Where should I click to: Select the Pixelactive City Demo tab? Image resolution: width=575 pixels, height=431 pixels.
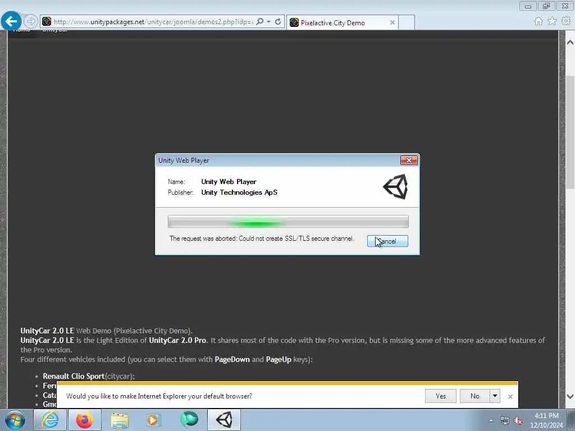(x=342, y=22)
